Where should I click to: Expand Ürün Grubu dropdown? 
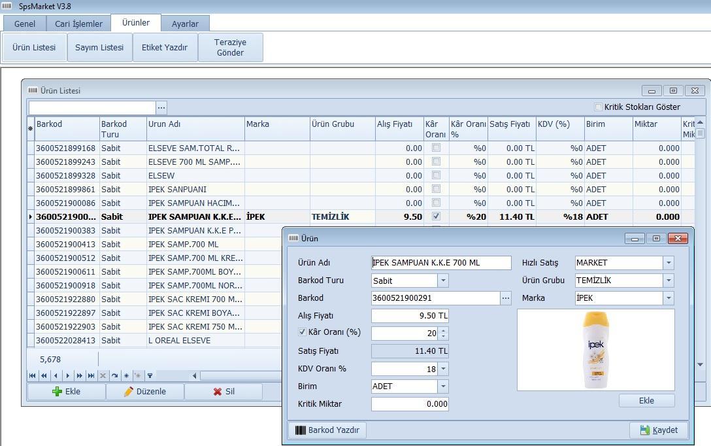pyautogui.click(x=669, y=281)
